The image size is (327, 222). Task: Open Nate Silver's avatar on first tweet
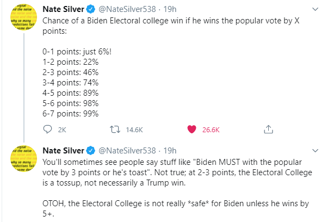coord(23,17)
